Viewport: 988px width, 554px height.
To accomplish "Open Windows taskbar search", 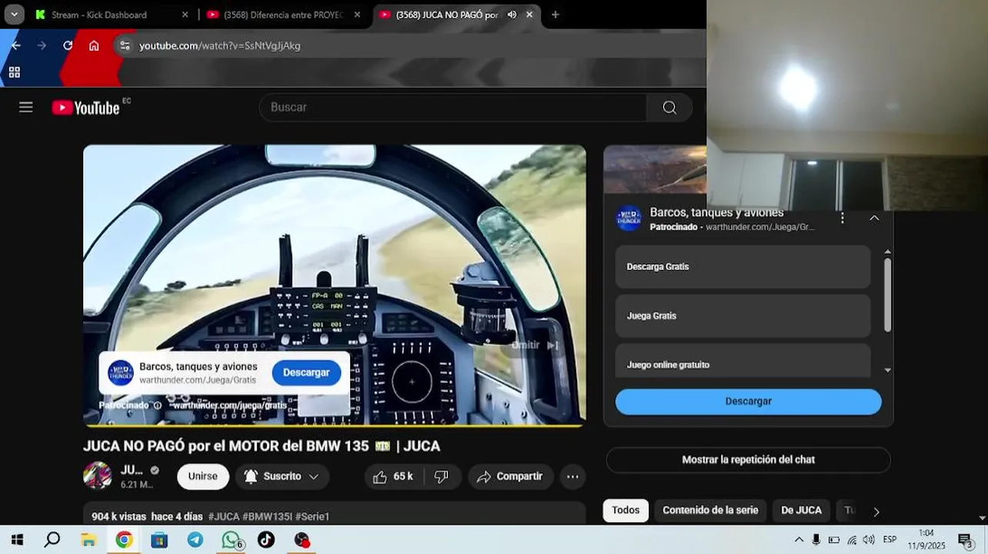I will [x=52, y=540].
